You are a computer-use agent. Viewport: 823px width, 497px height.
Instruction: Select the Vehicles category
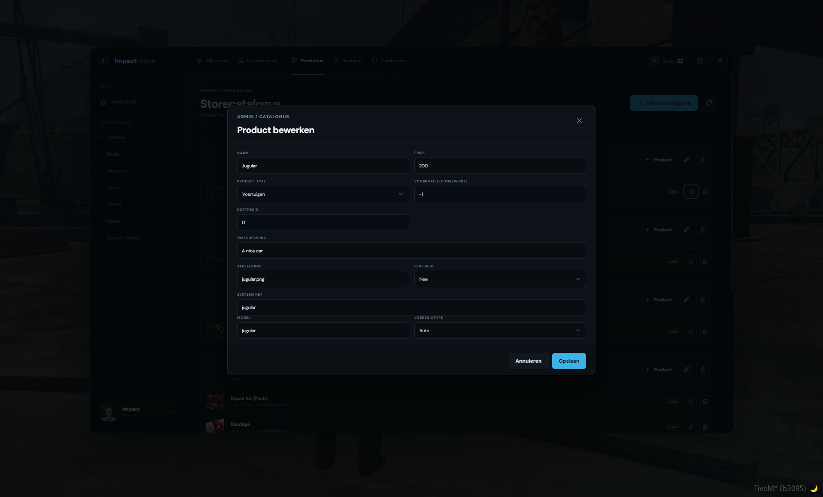click(x=138, y=137)
